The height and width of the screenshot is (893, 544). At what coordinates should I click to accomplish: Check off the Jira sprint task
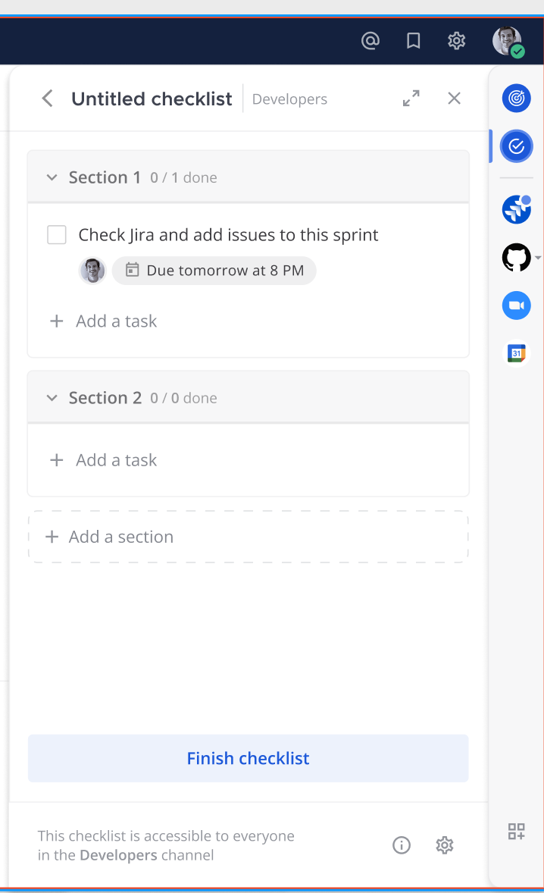tap(57, 234)
